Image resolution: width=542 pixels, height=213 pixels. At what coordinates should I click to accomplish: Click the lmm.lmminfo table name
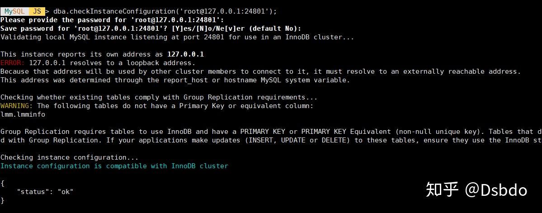(x=23, y=114)
